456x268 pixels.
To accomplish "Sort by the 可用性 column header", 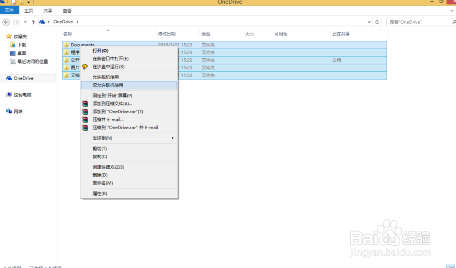I will [280, 34].
